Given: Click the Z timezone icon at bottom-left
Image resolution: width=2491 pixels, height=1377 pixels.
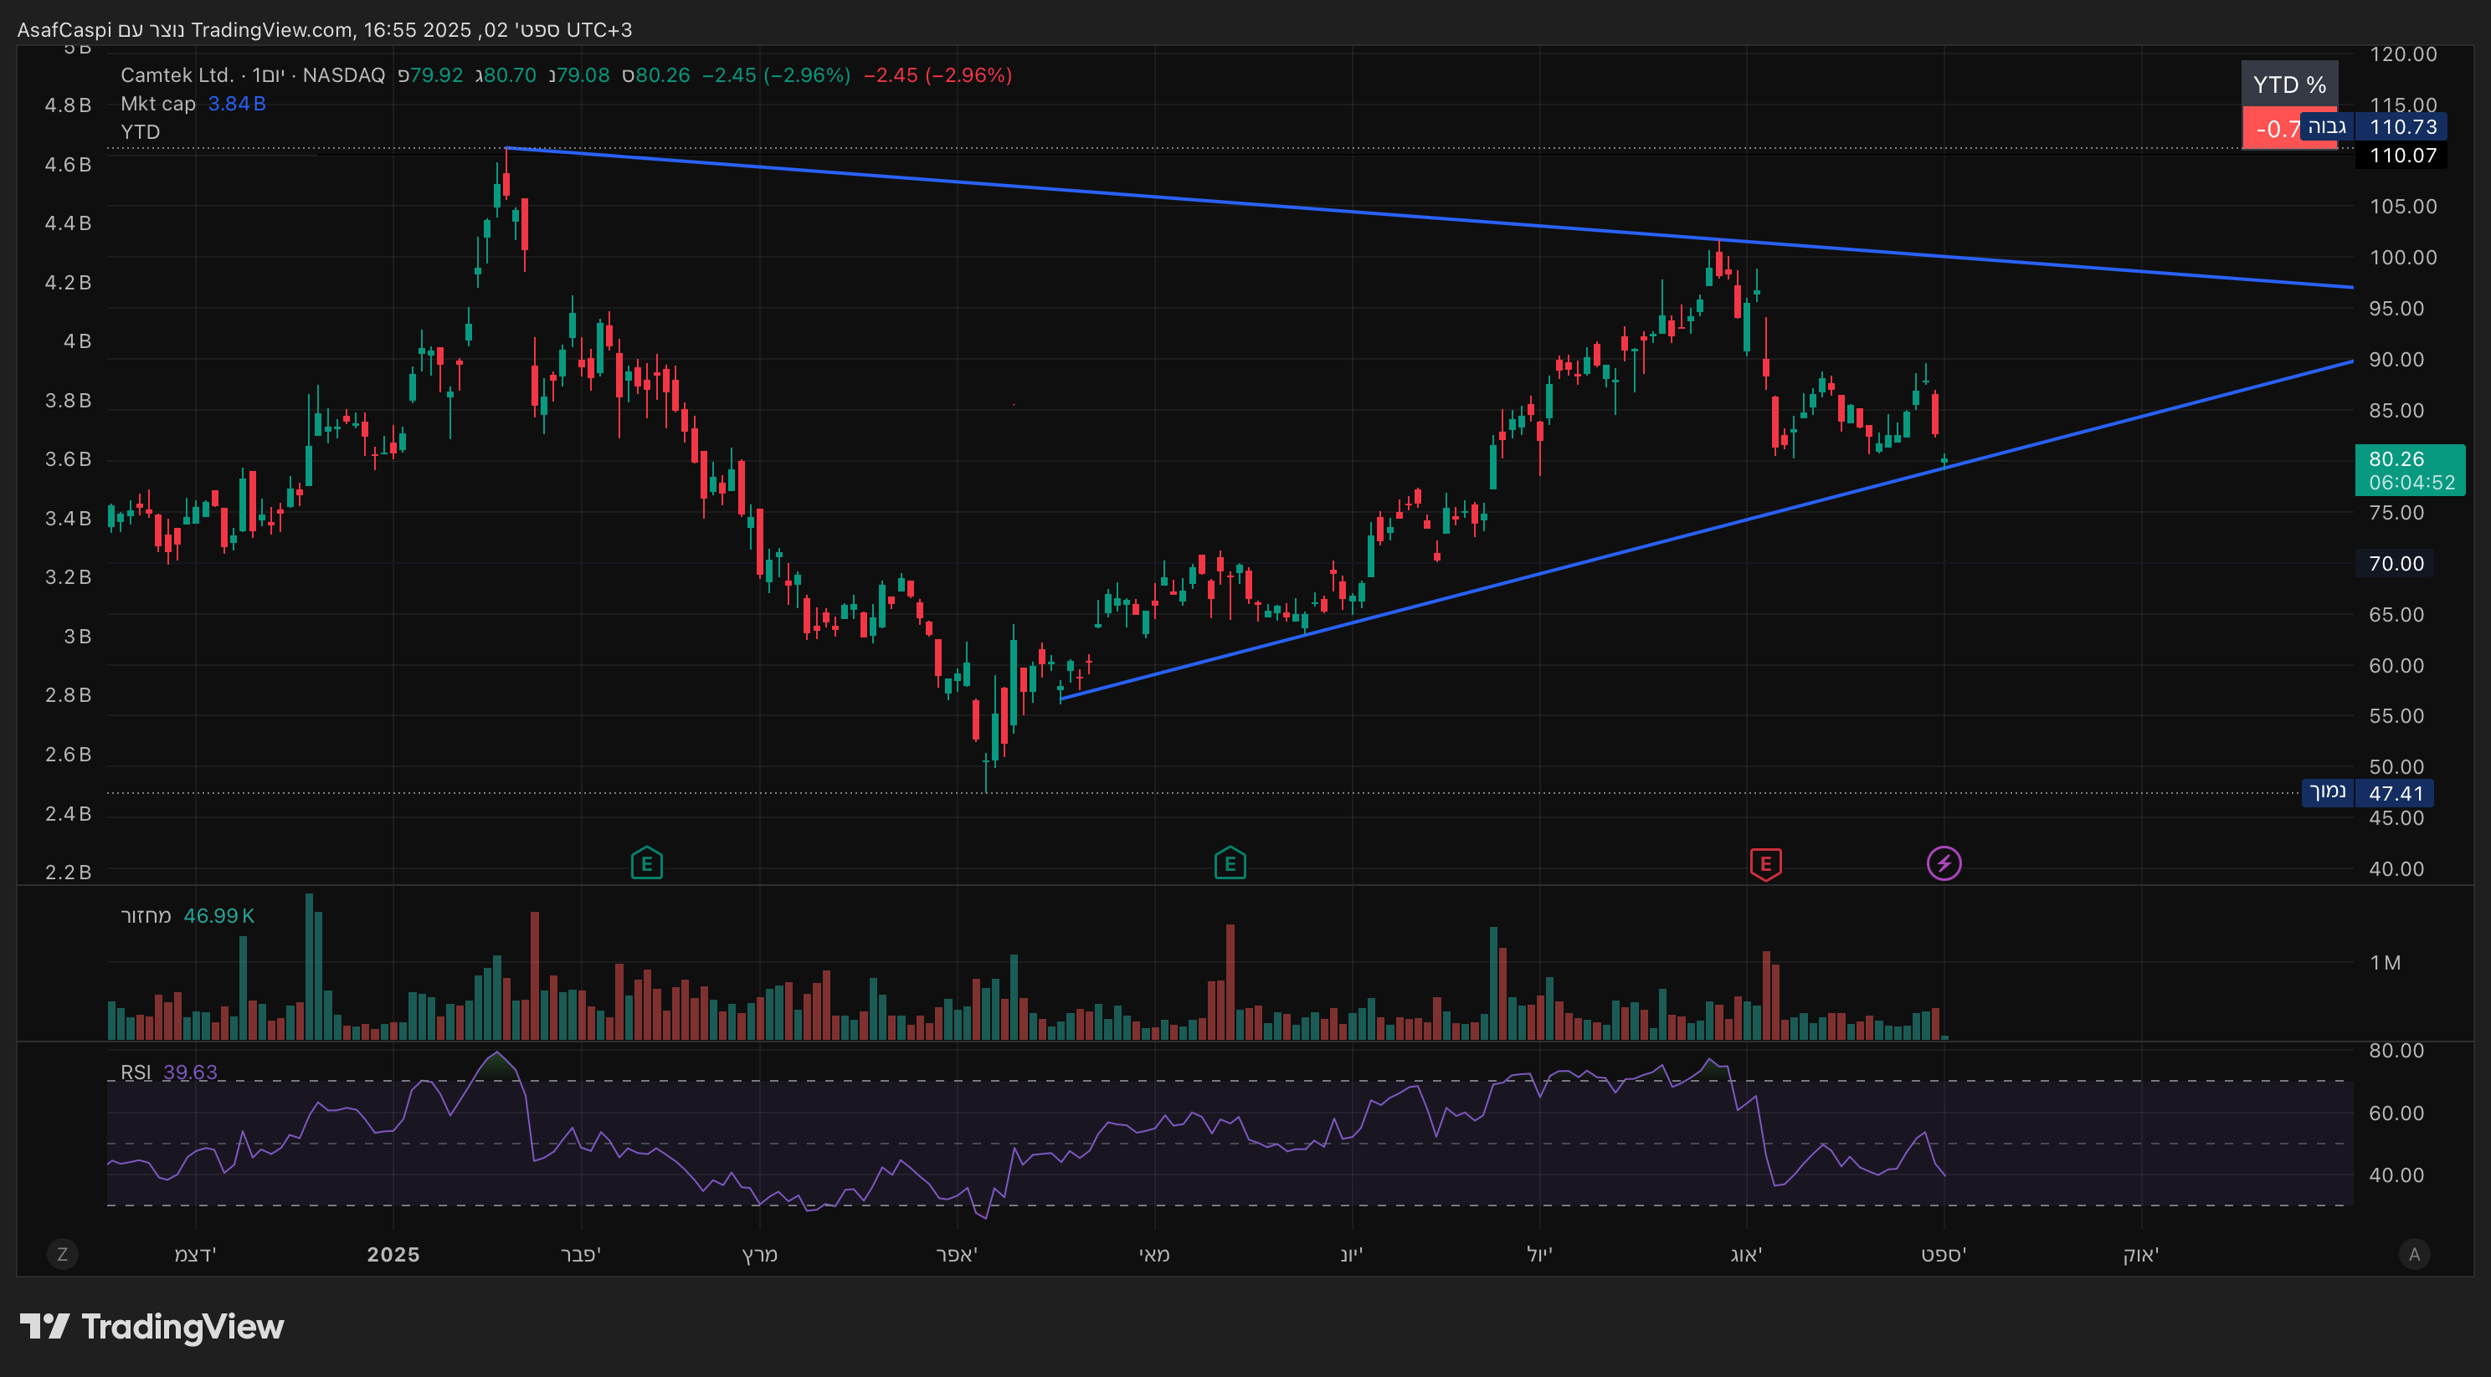Looking at the screenshot, I should point(63,1254).
